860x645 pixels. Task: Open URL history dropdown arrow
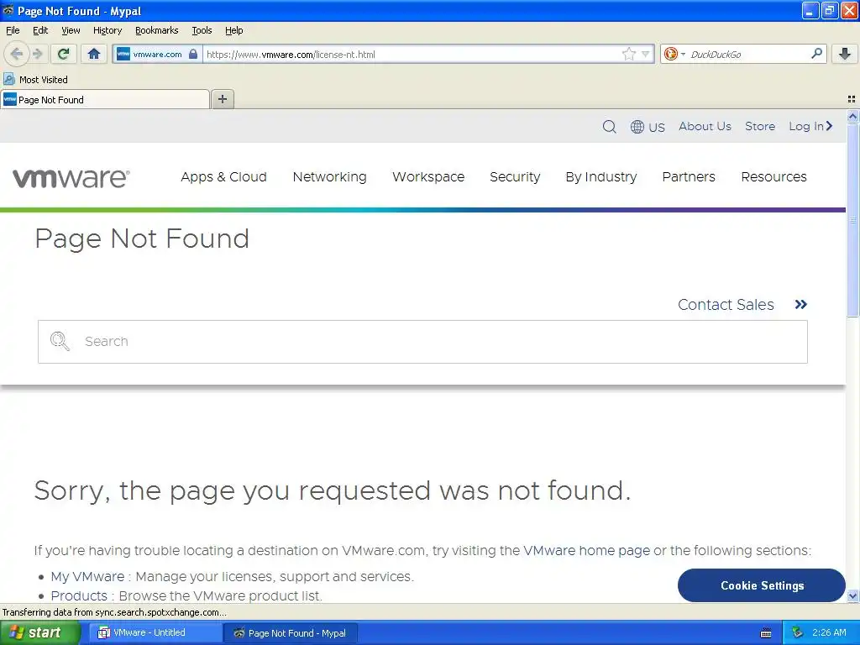click(x=646, y=54)
